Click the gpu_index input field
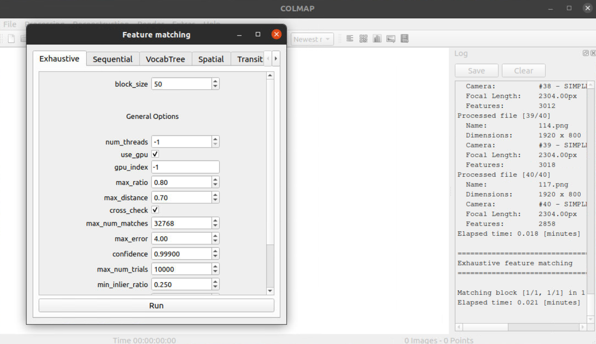The height and width of the screenshot is (344, 596). [185, 167]
